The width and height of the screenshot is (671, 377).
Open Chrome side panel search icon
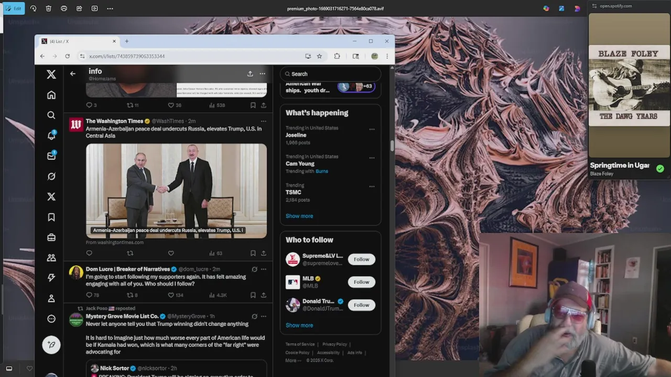coord(355,56)
